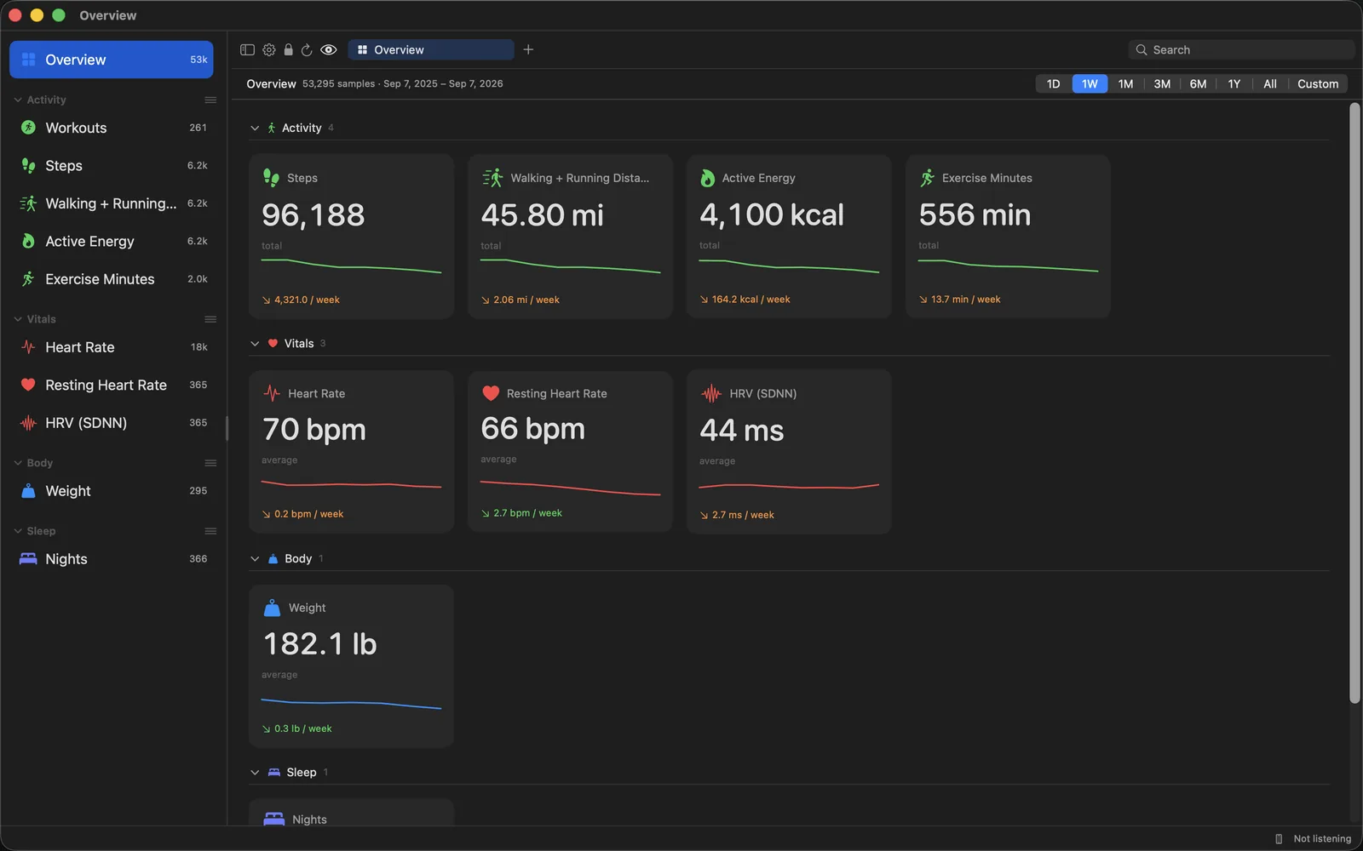This screenshot has width=1363, height=851.
Task: Click the lock icon in toolbar
Action: point(288,49)
